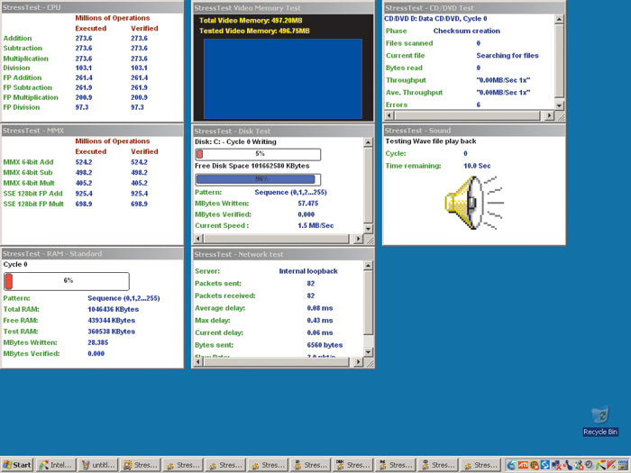Viewport: 631px width, 473px height.
Task: Activate the StressTest - Sound title bar
Action: [x=474, y=131]
